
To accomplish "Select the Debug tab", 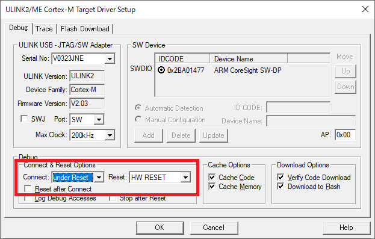I will coord(19,28).
